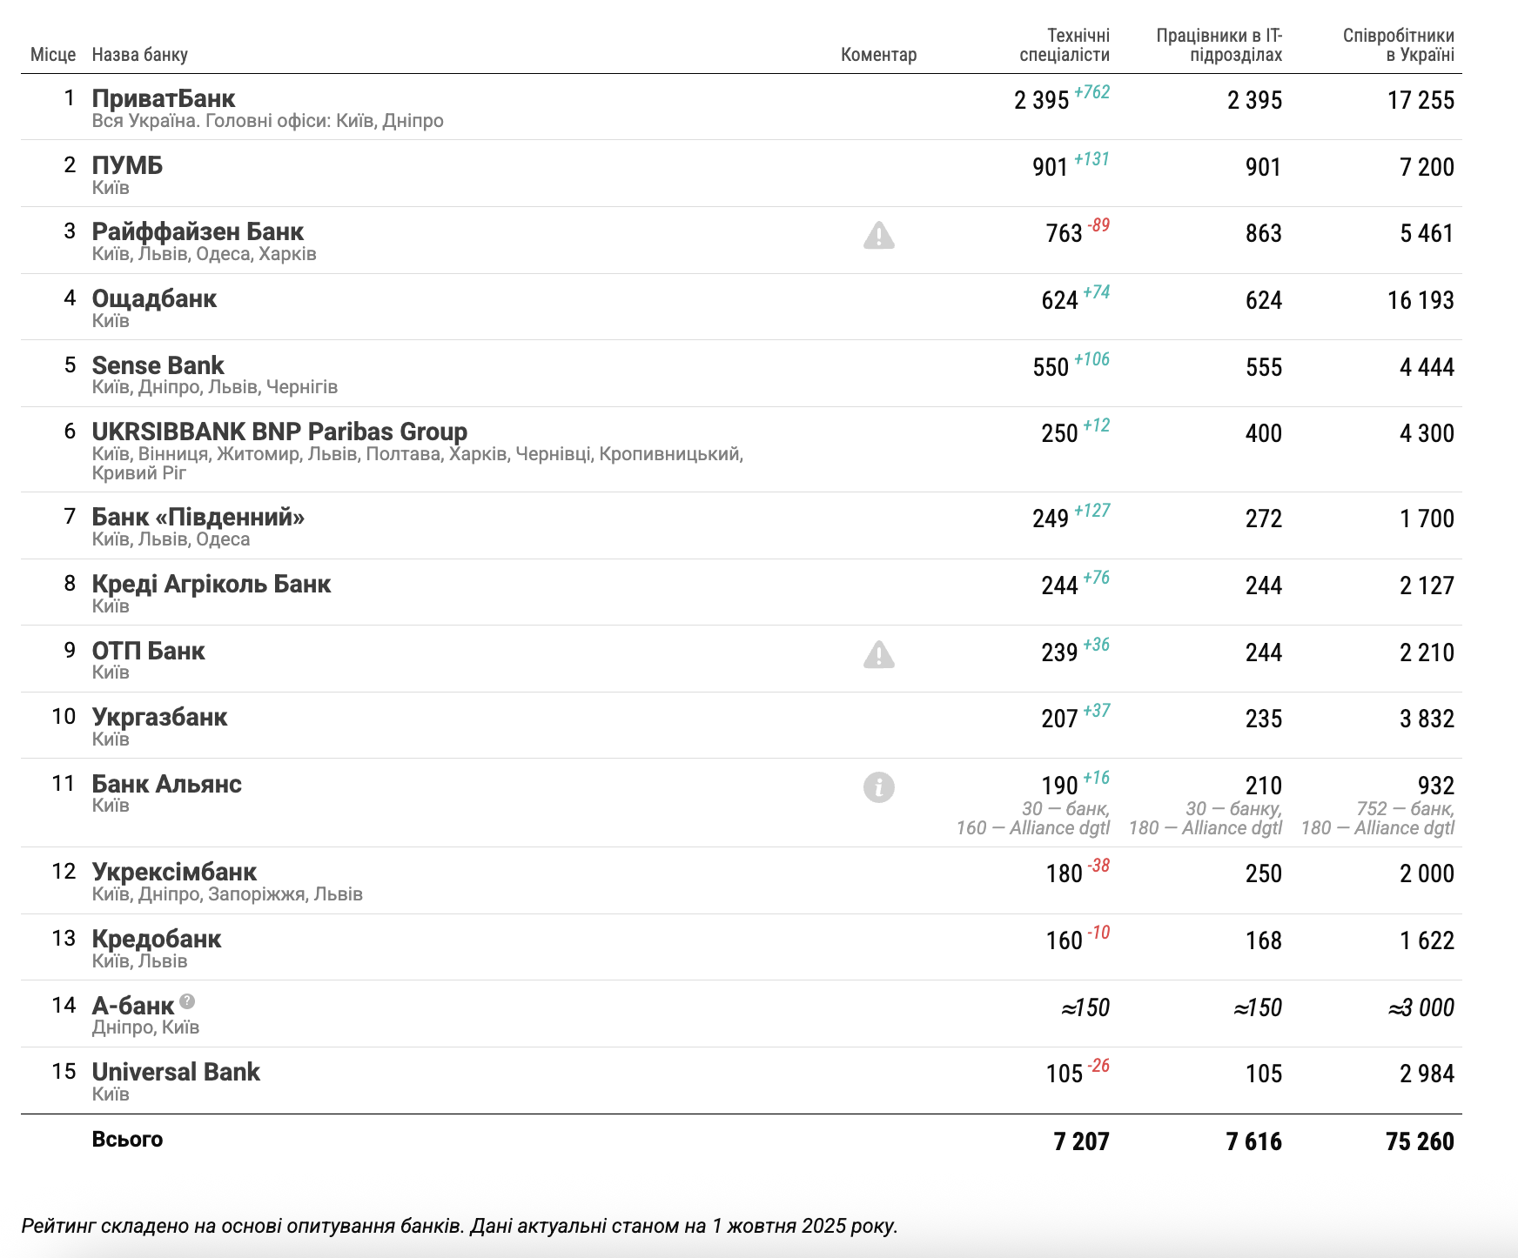Click the Коментар column header
The image size is (1518, 1258).
click(x=878, y=55)
